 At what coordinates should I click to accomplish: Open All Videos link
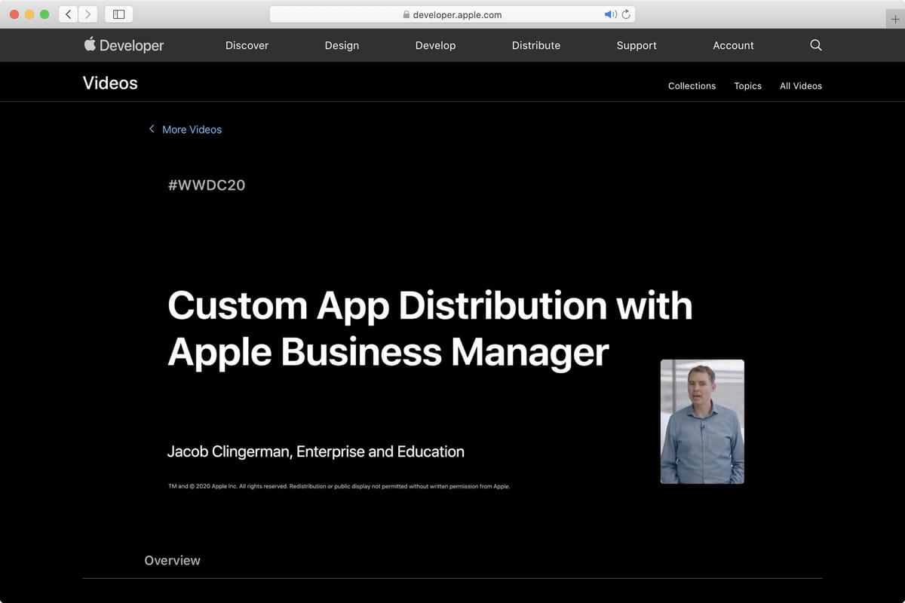point(801,86)
